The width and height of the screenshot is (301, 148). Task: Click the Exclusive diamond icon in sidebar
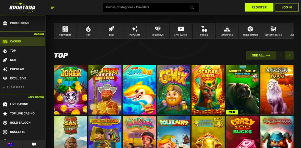tap(5, 78)
